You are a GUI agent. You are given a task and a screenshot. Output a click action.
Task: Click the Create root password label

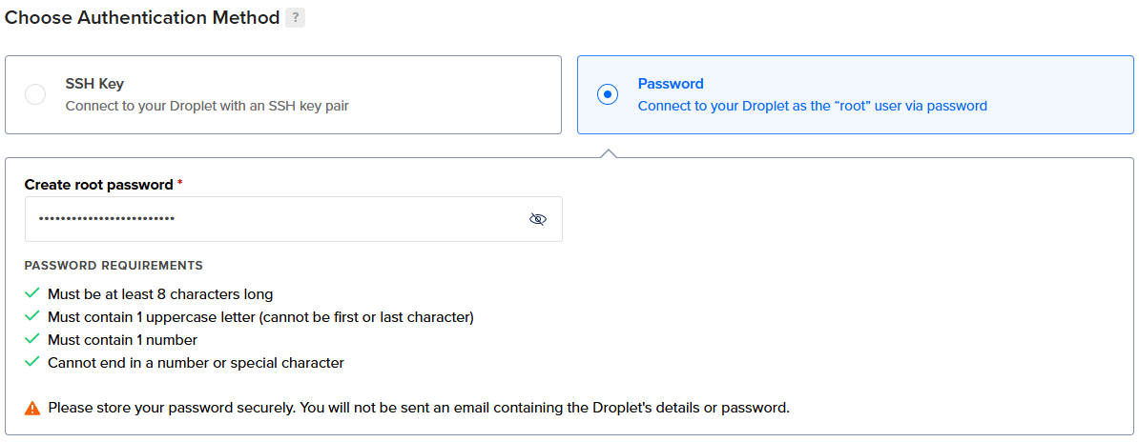tap(99, 185)
